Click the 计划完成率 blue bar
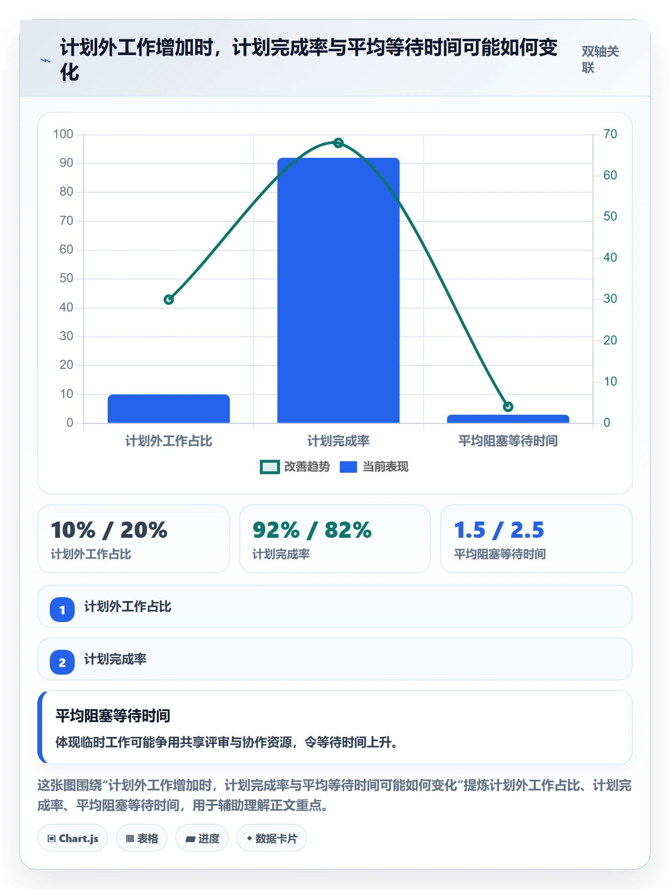 point(338,290)
